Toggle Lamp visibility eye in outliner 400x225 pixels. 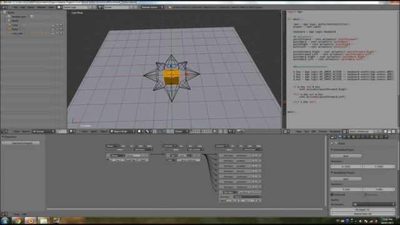pyautogui.click(x=52, y=25)
